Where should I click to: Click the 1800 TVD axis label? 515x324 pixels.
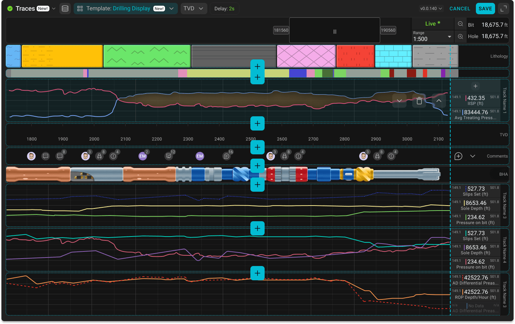point(32,139)
